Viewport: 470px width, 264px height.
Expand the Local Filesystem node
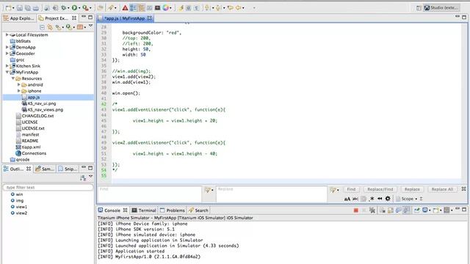[x=7, y=34]
